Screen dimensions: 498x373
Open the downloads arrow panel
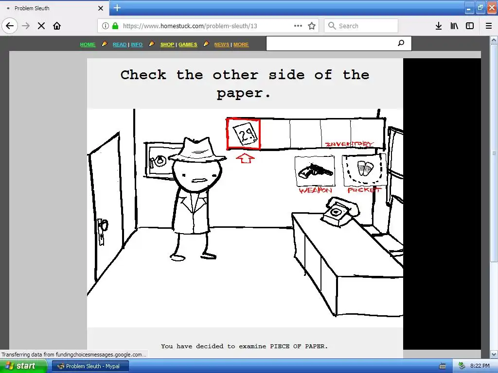(439, 26)
